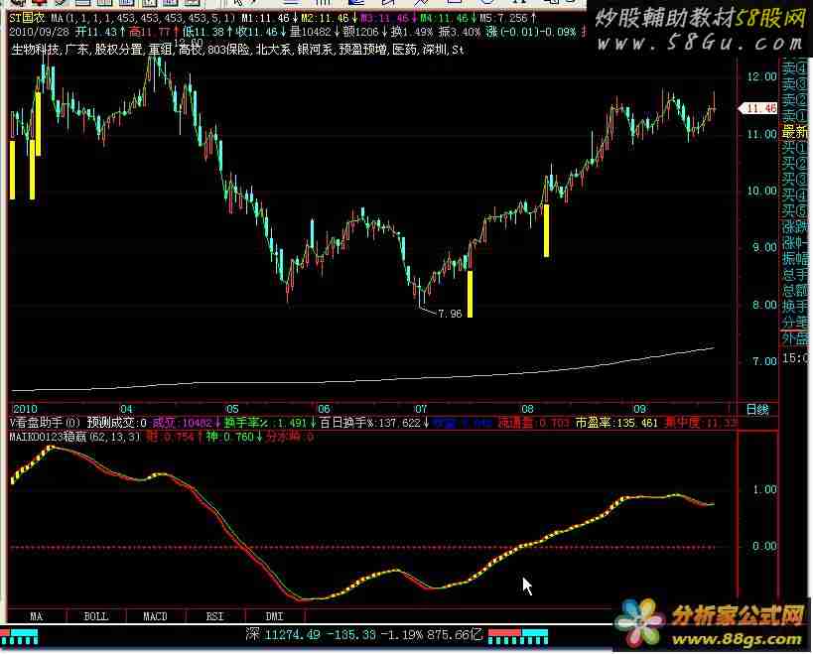Viewport: 813px width, 654px height.
Task: Click the 生物科技 sector tag
Action: point(36,50)
